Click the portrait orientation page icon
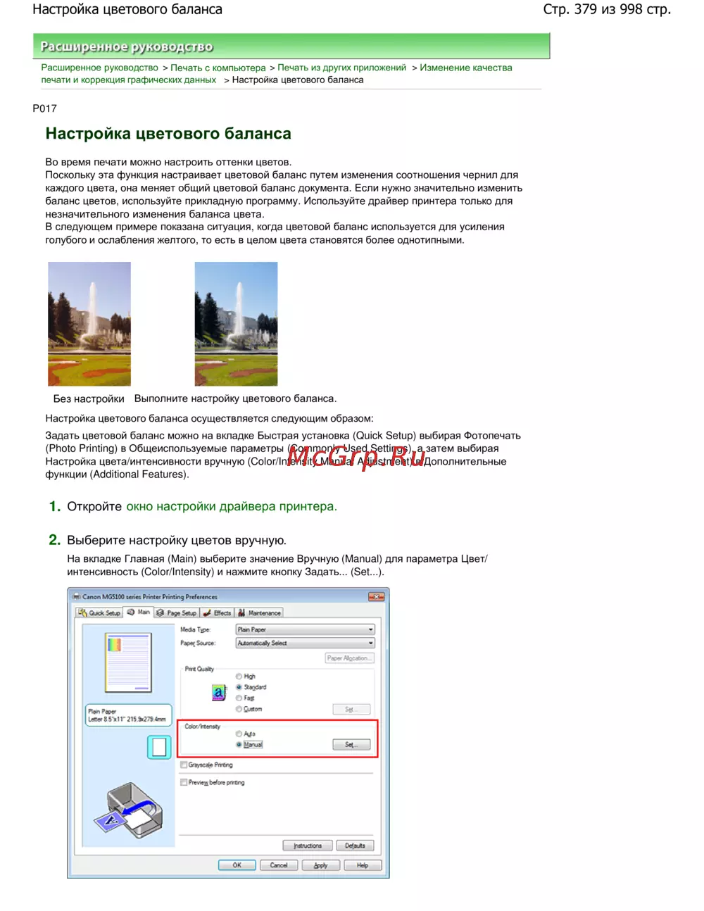The width and height of the screenshot is (704, 911). click(x=159, y=747)
